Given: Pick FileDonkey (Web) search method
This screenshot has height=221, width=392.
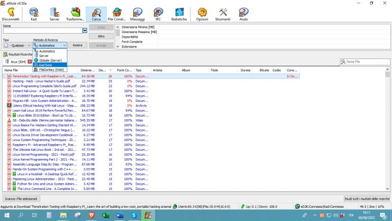Looking at the screenshot, I should (x=52, y=70).
